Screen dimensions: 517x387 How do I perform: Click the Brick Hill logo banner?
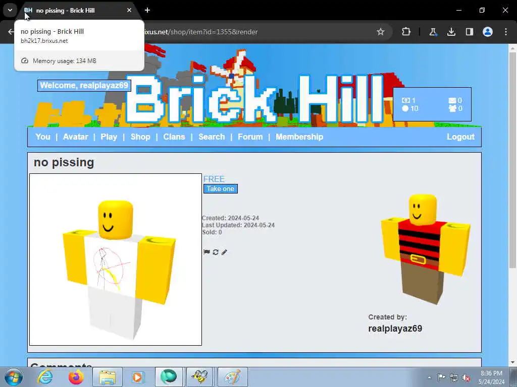[254, 99]
